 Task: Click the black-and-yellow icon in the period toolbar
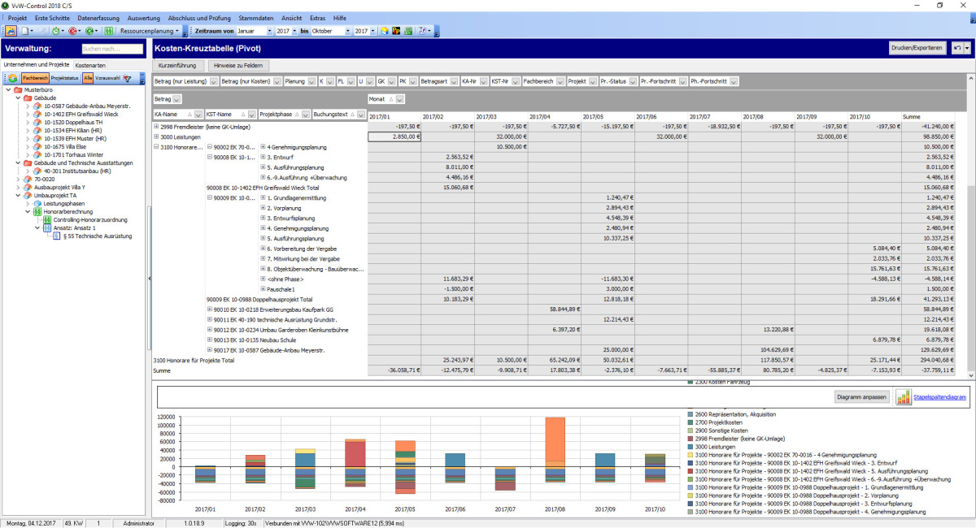tap(396, 31)
